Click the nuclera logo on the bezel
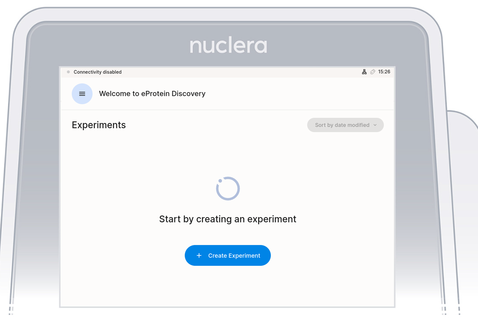 [228, 45]
